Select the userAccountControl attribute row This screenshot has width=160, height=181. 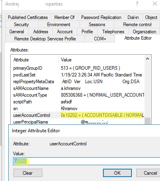pyautogui.click(x=78, y=115)
